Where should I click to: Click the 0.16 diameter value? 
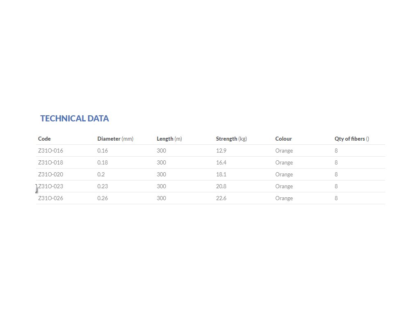click(x=103, y=151)
